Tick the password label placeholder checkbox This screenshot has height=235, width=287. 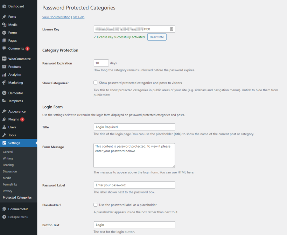pos(95,205)
